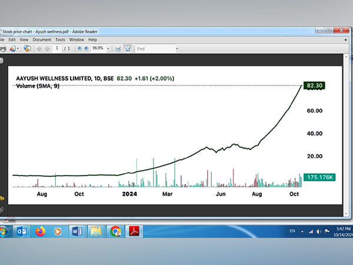Open the Attachments paperclip panel icon
This screenshot has width=353, height=265.
2,210
